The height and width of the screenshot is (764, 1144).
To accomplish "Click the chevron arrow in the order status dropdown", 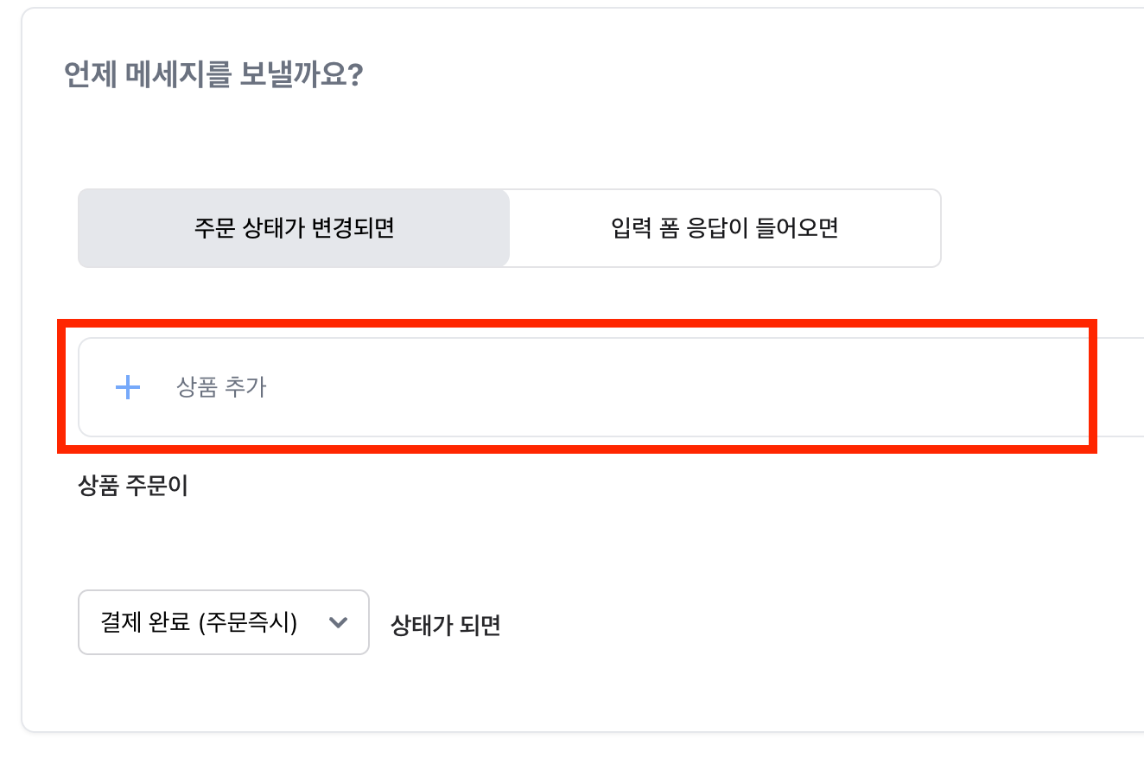I will 339,622.
